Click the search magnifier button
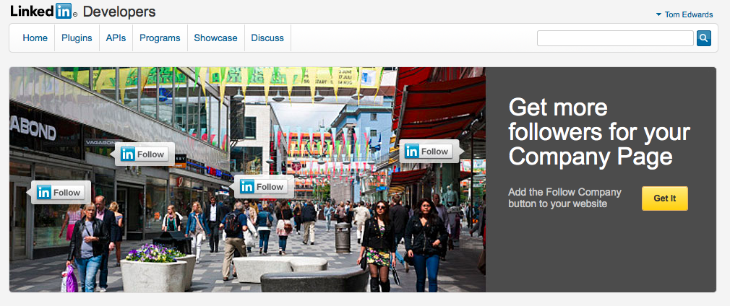 [x=703, y=38]
